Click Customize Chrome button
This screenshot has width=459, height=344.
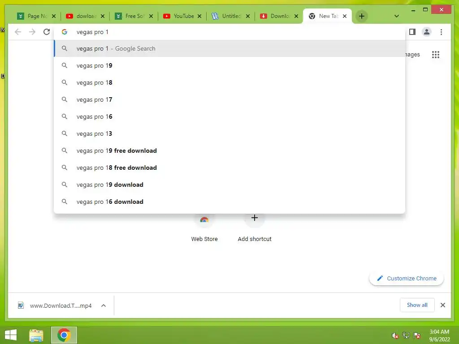coord(407,278)
